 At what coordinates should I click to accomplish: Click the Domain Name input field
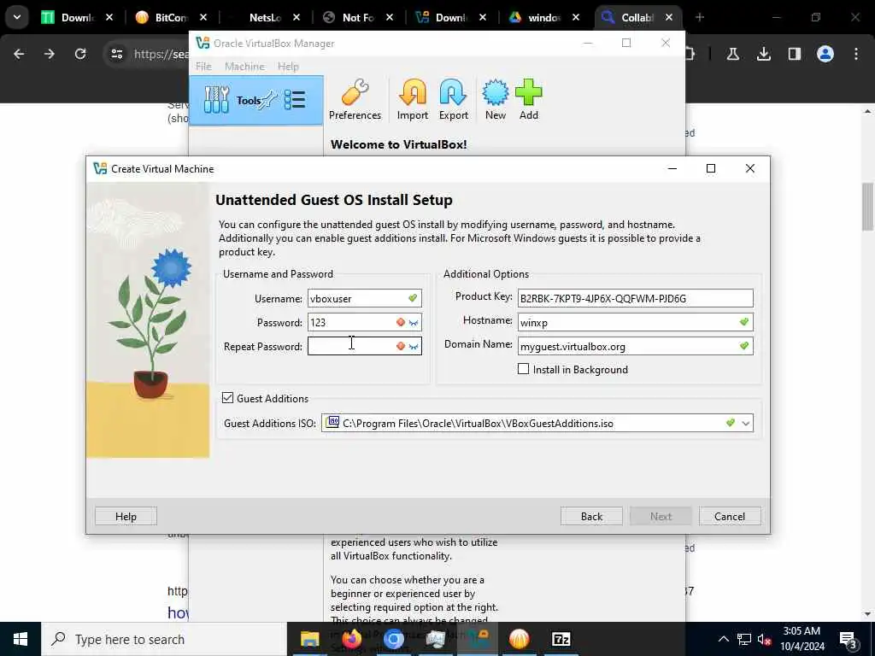point(635,347)
